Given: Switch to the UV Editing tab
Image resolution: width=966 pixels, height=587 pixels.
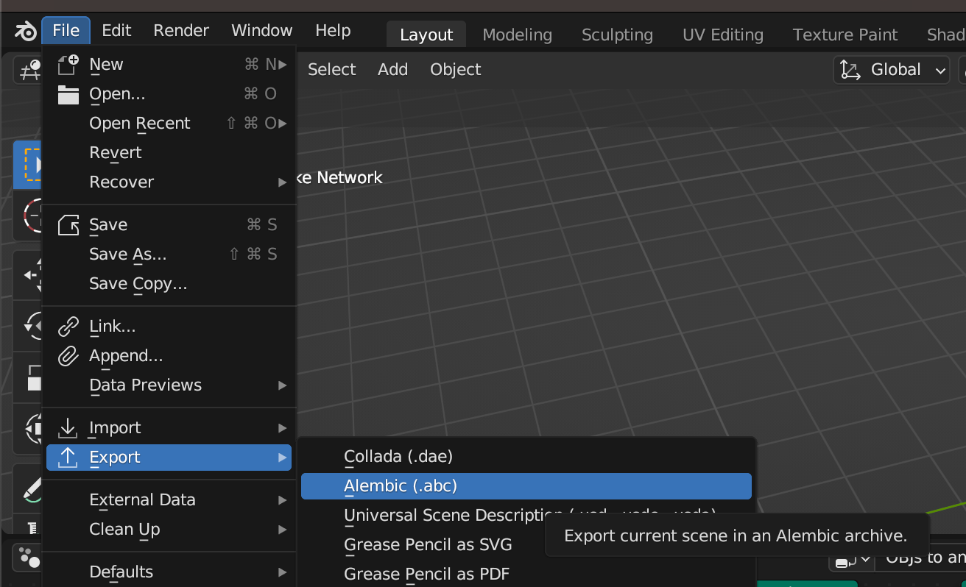Looking at the screenshot, I should pyautogui.click(x=723, y=35).
